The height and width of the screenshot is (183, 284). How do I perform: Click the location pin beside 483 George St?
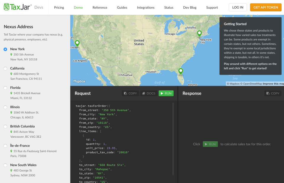(x=11, y=171)
